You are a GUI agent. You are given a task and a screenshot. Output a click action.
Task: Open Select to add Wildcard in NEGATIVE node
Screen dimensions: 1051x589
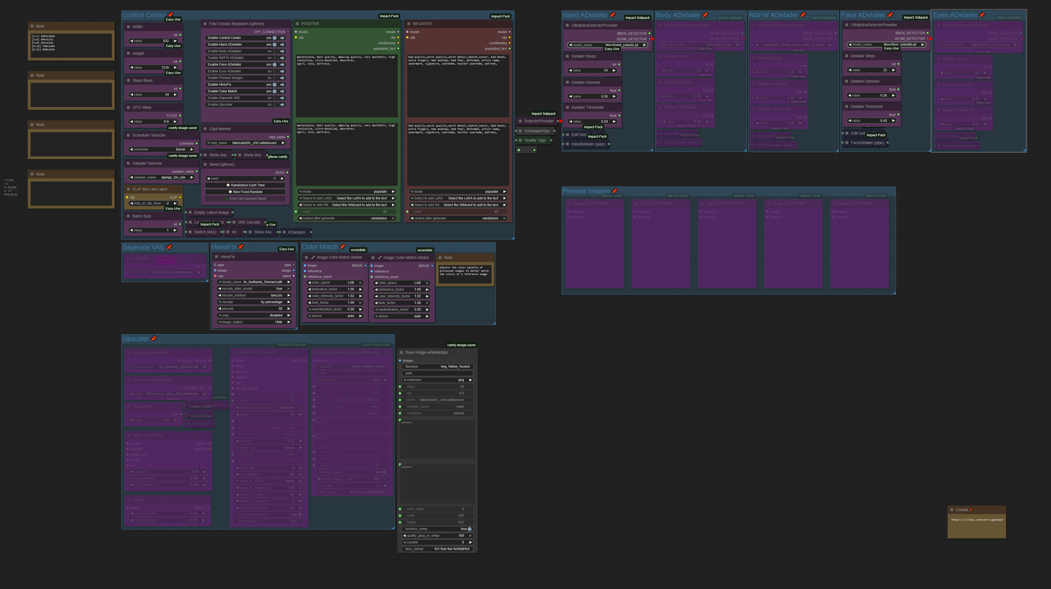[458, 205]
